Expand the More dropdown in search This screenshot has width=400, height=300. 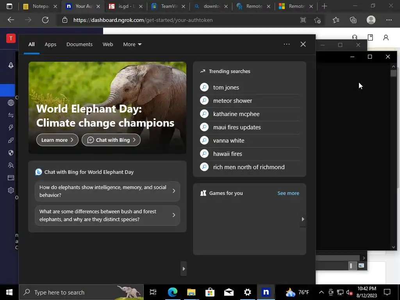132,45
